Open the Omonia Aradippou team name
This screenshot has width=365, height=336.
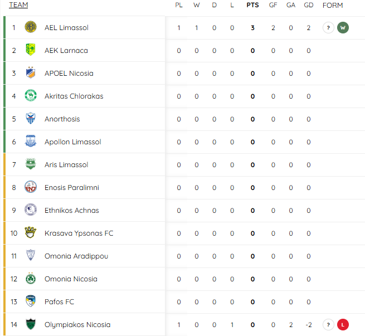click(x=76, y=256)
